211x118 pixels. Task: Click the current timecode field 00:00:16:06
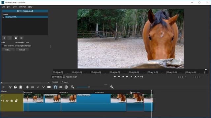[x=57, y=77]
